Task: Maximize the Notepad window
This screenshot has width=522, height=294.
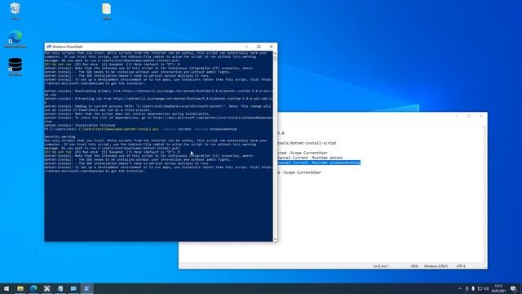Action: (x=469, y=116)
